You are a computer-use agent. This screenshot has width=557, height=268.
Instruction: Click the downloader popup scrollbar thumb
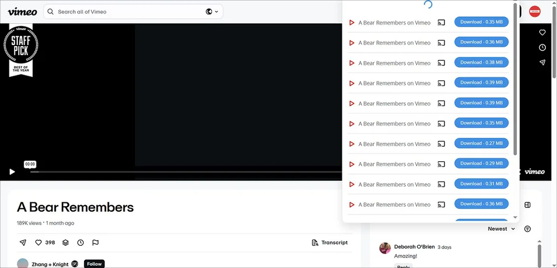tap(515, 79)
